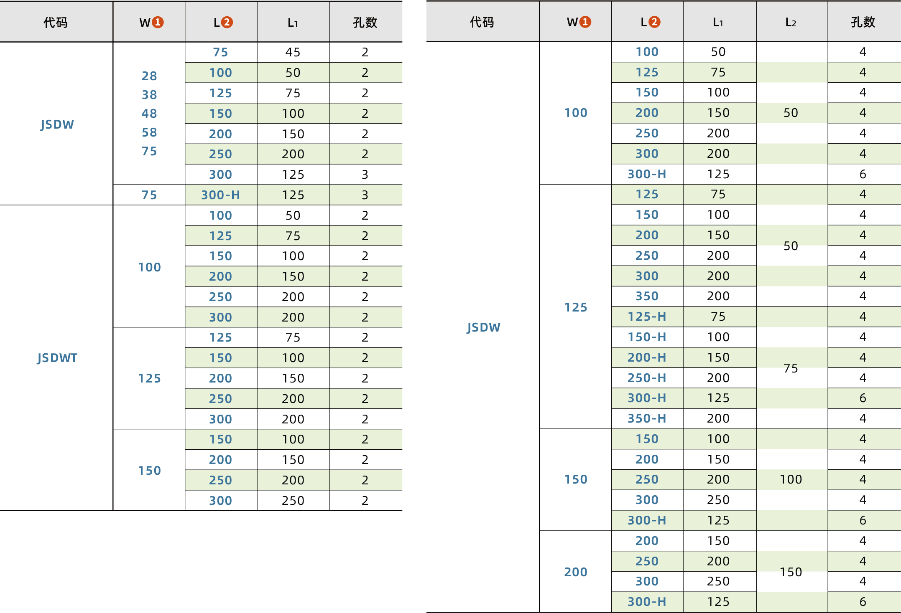Select the 150 value in L₂ column

tap(791, 572)
